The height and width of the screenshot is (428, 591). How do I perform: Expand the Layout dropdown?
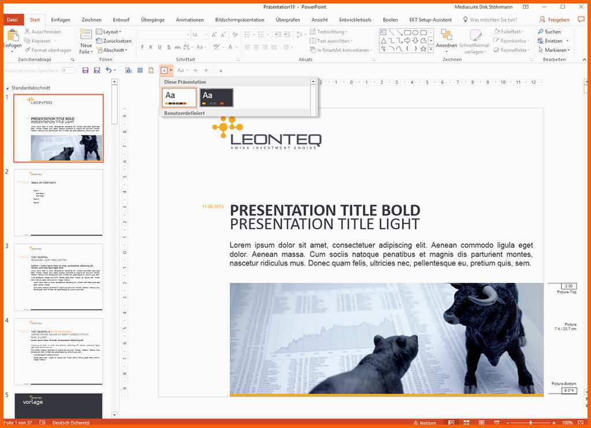click(110, 32)
